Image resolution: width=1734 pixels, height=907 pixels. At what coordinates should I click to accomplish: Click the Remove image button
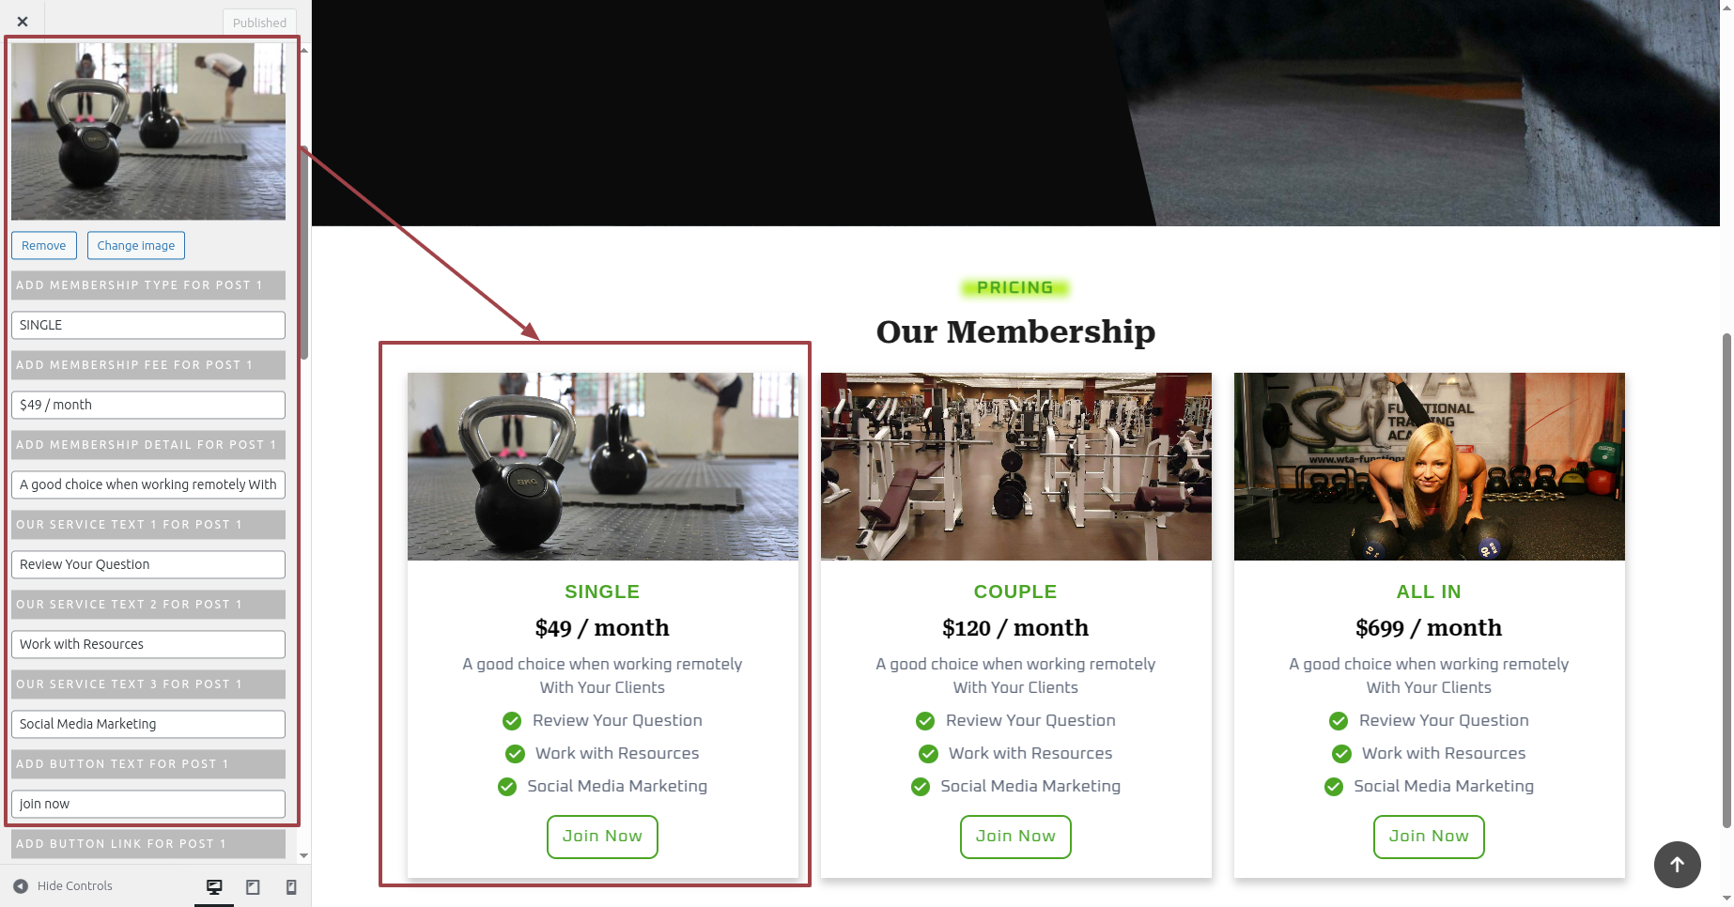44,246
